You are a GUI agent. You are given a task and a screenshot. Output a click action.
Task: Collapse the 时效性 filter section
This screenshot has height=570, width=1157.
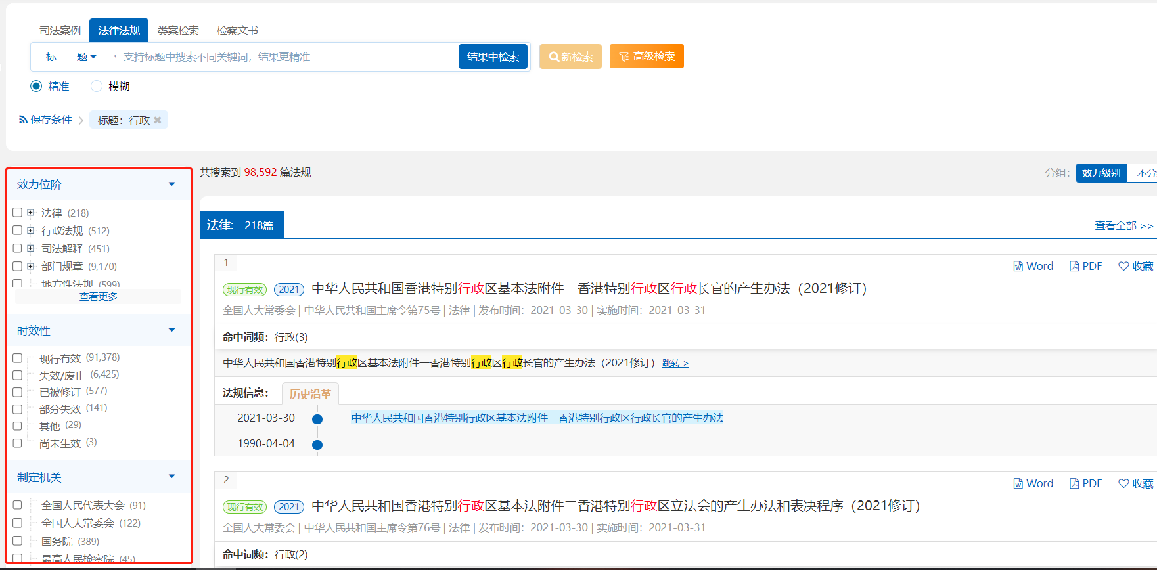tap(171, 330)
